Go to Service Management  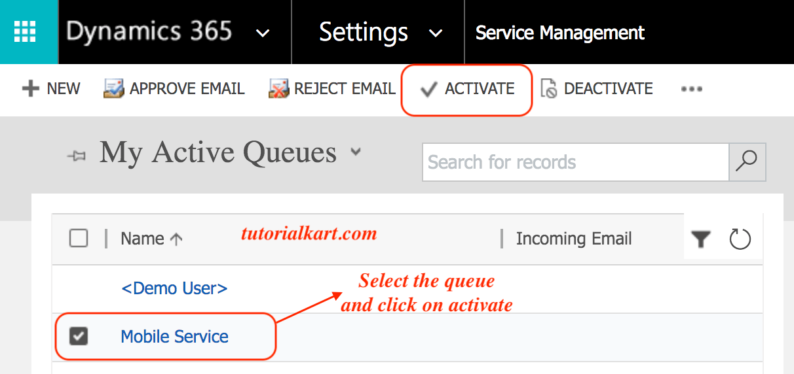point(560,32)
